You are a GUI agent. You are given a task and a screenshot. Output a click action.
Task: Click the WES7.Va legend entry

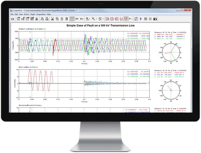23,29
